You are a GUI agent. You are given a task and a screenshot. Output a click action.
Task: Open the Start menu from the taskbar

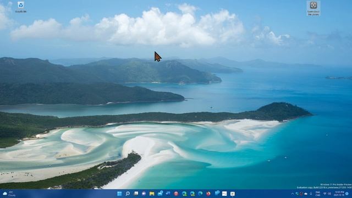(x=119, y=194)
